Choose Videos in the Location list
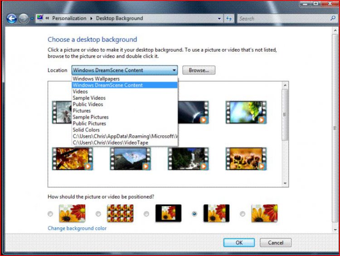 pos(125,91)
